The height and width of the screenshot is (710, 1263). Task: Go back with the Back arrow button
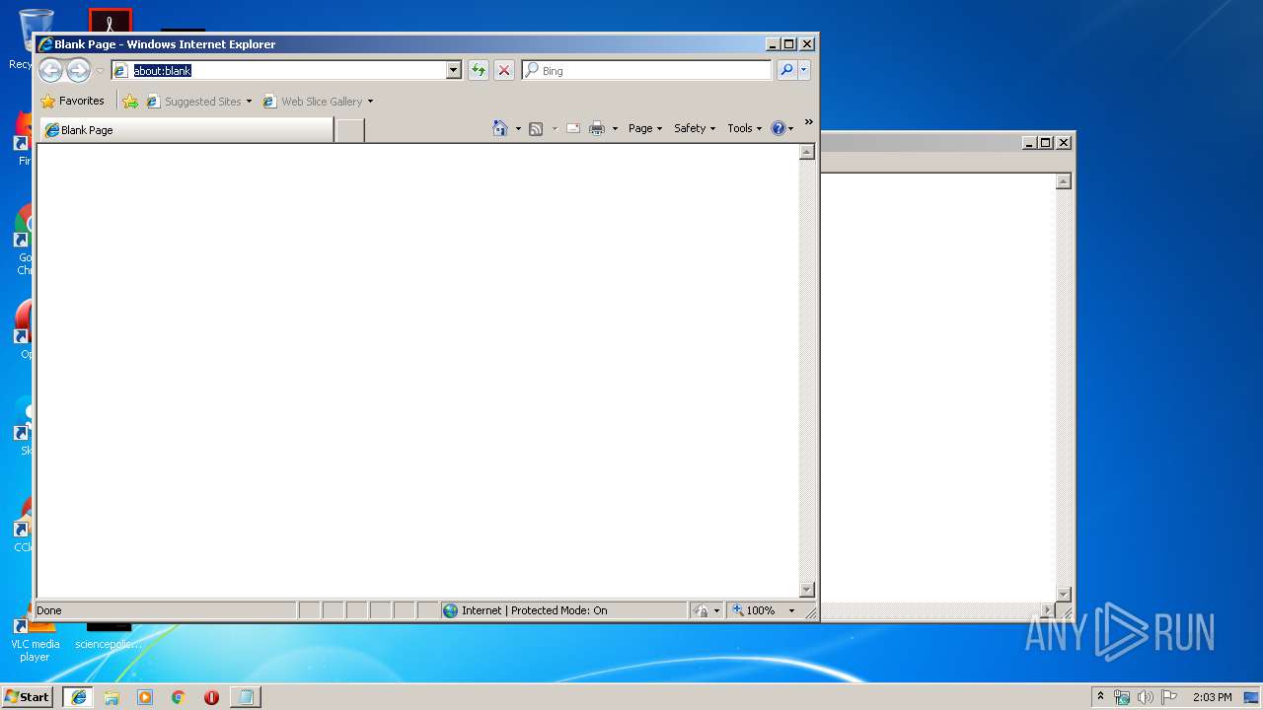[x=50, y=70]
